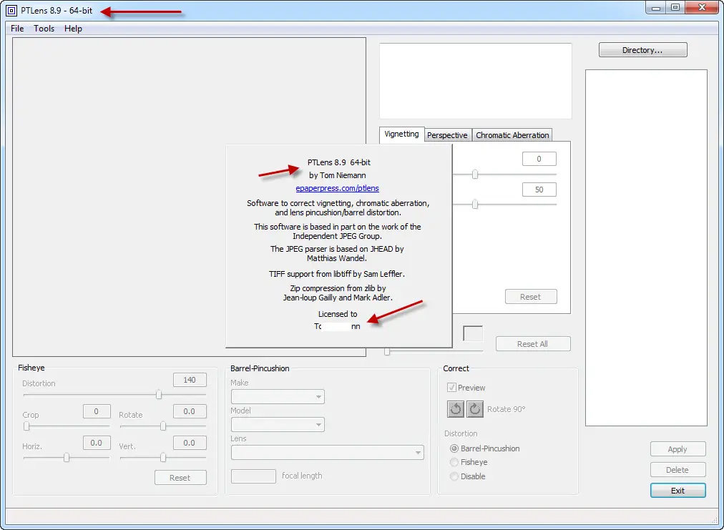Click the "focal length" label
Screen dimensions: 724x530
click(x=302, y=476)
